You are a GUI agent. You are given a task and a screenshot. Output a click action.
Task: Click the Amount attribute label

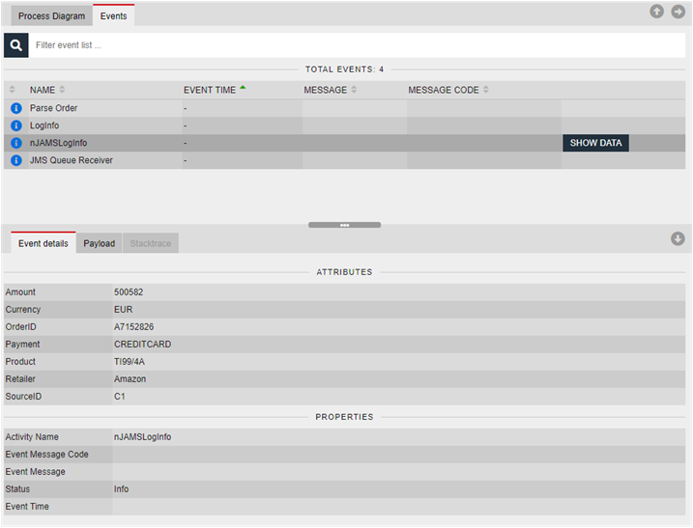point(20,292)
